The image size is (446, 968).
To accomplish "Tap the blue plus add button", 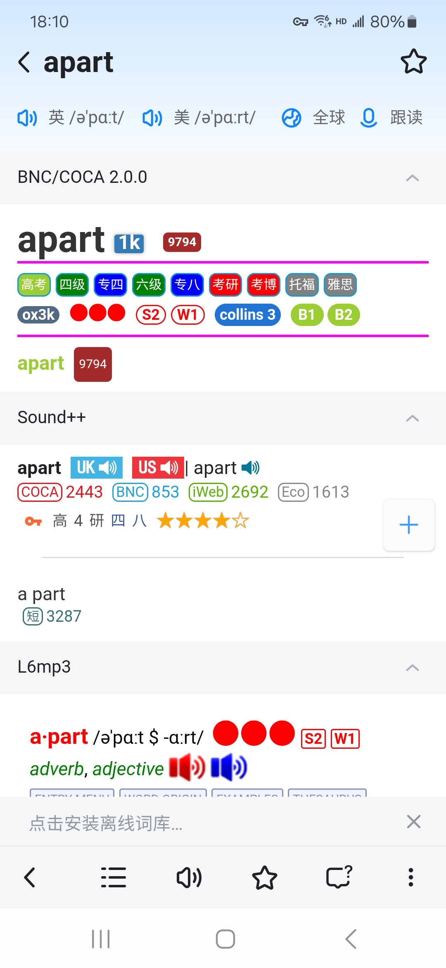I will pos(409,525).
